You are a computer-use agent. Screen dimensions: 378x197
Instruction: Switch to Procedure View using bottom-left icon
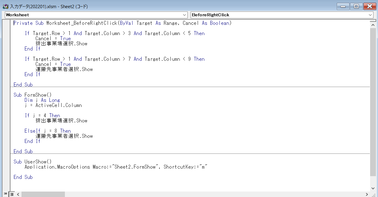[5, 194]
